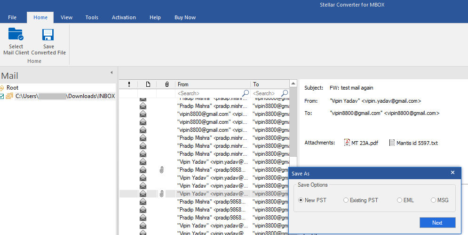This screenshot has width=468, height=235.
Task: Click the recipient vipin8800@gmail.com in preview
Action: [x=412, y=113]
